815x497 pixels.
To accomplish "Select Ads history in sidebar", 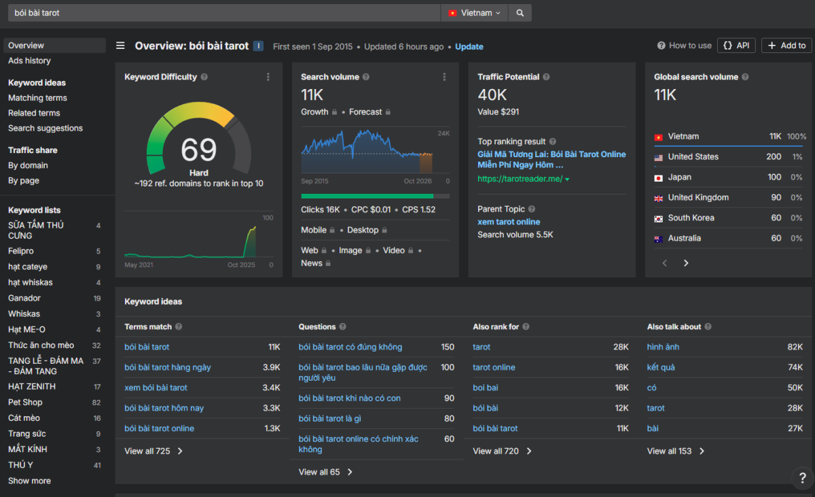I will tap(29, 61).
